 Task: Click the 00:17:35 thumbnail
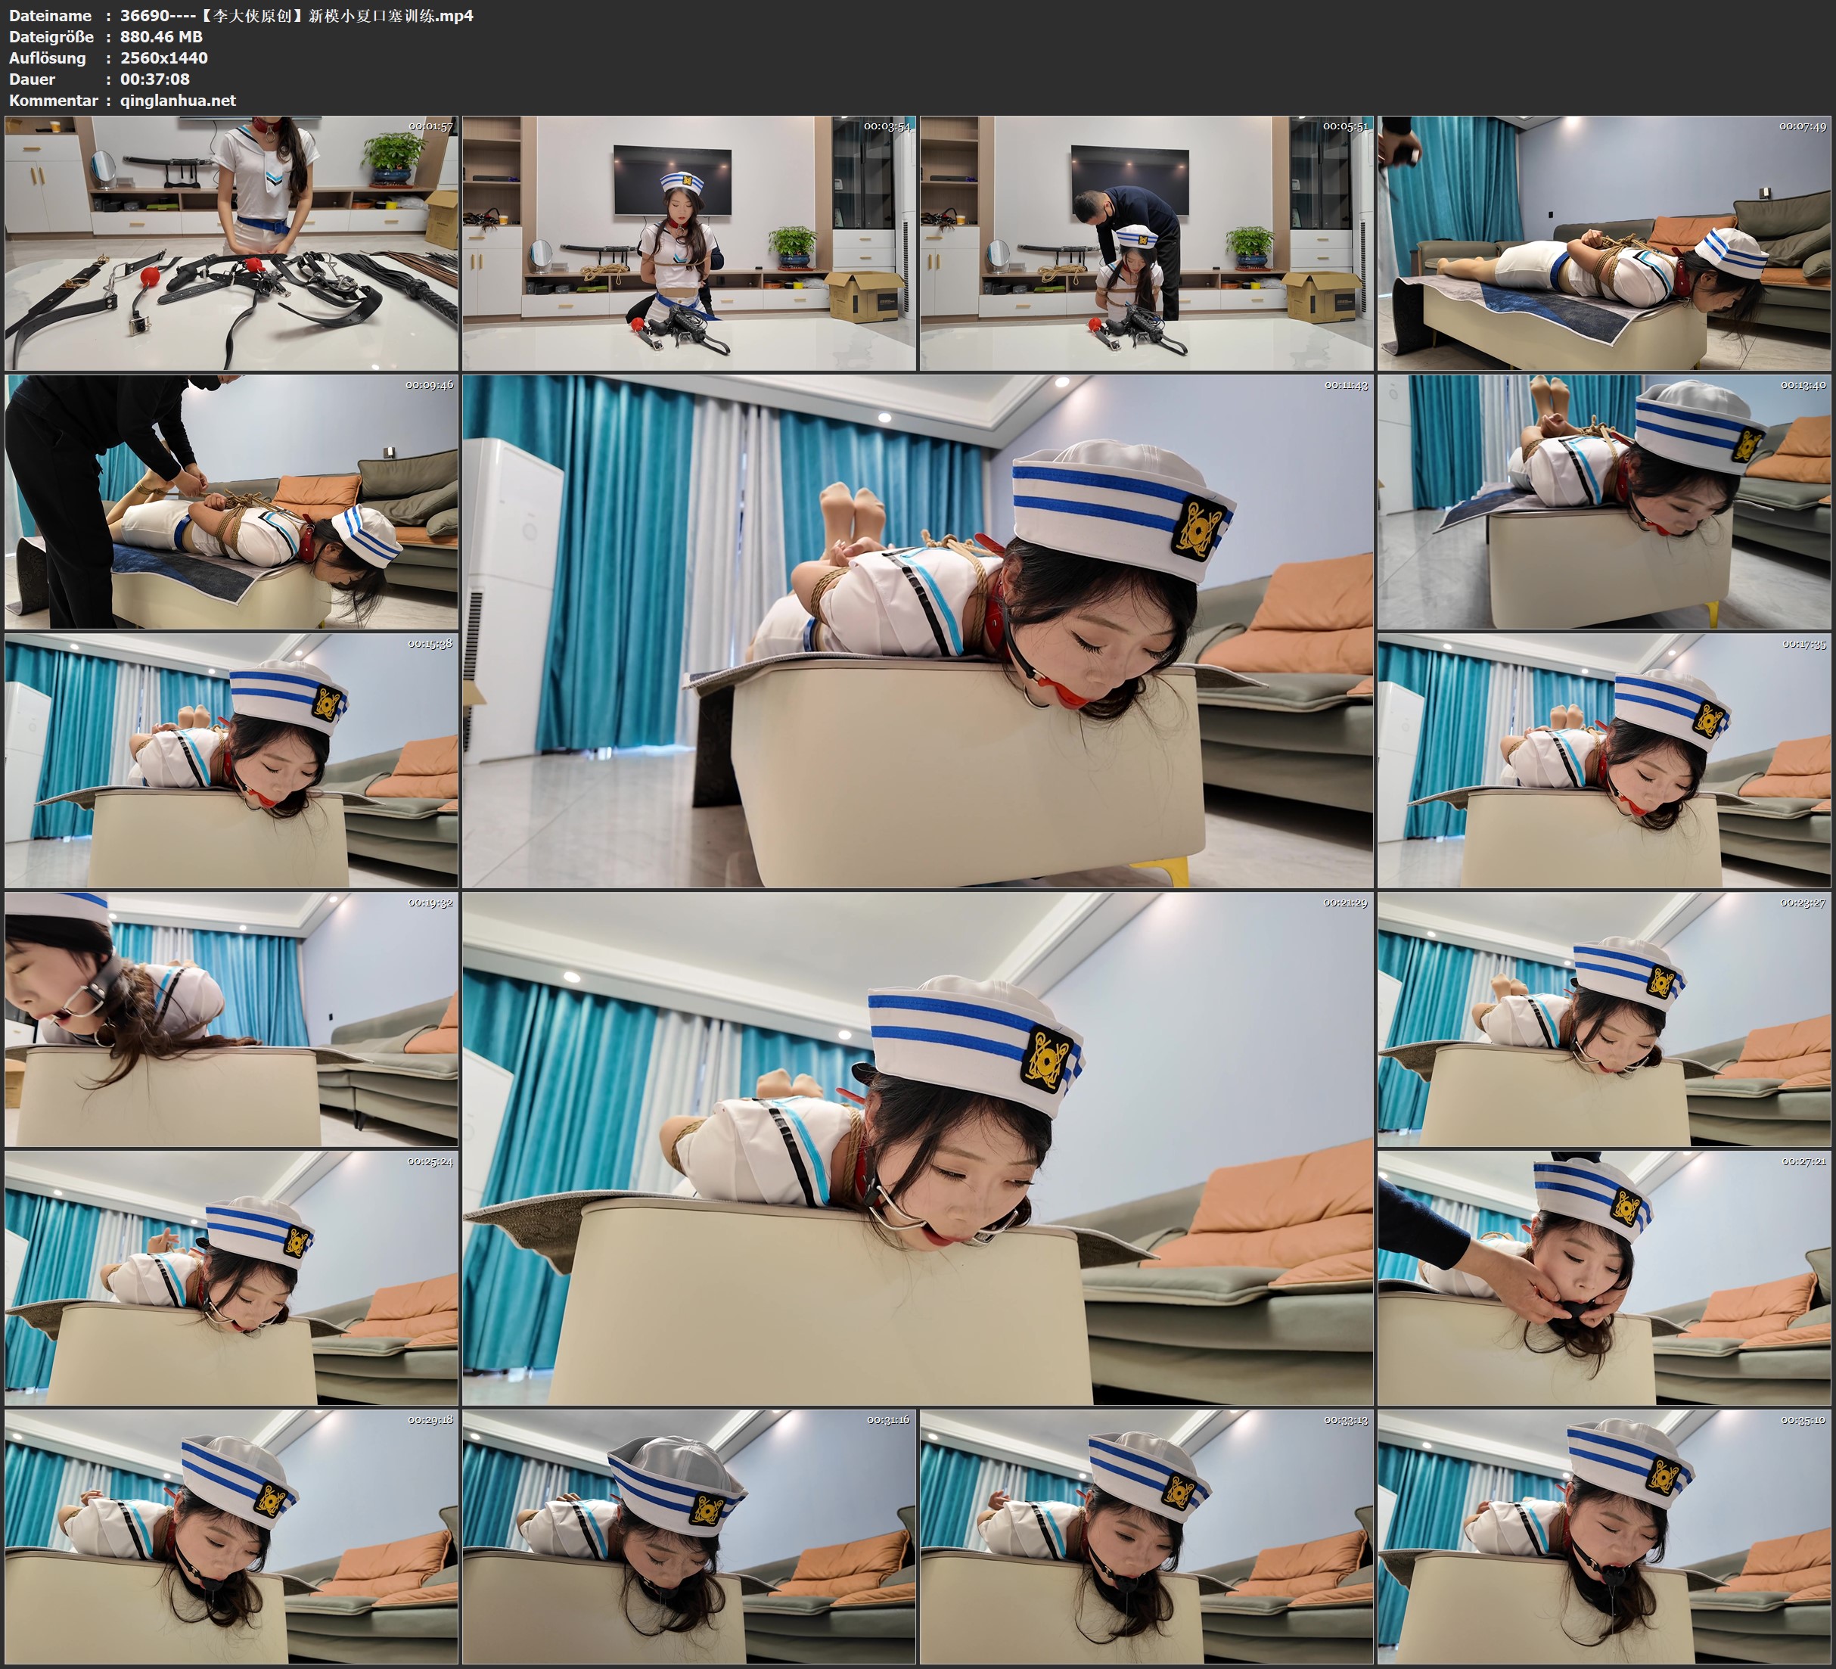pyautogui.click(x=1604, y=760)
